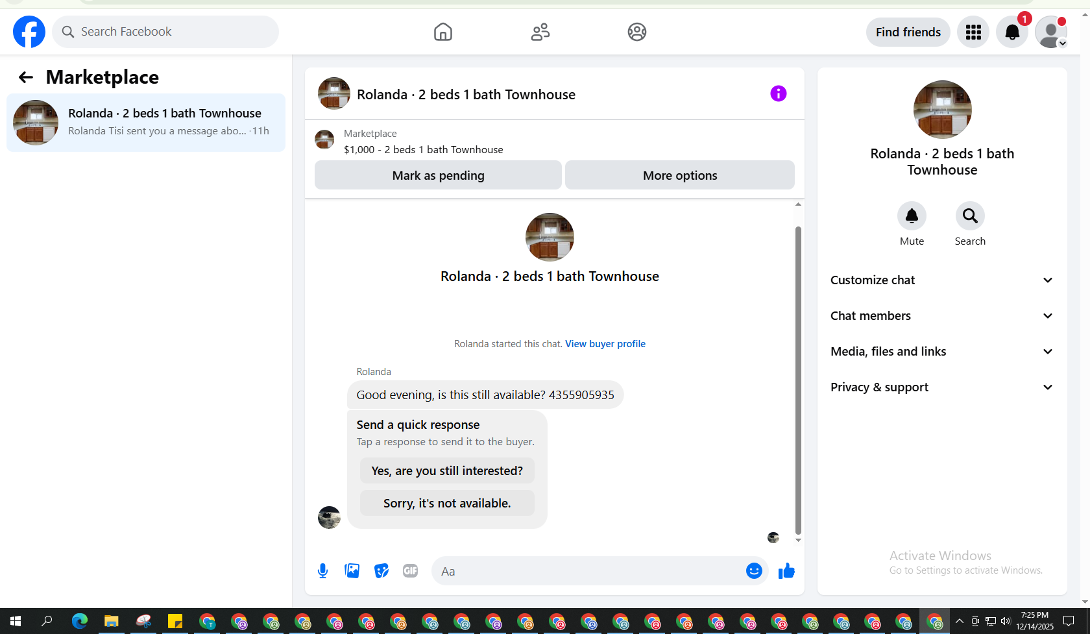Open the Menu grid icon
Screen dimensions: 1090x634
973,32
